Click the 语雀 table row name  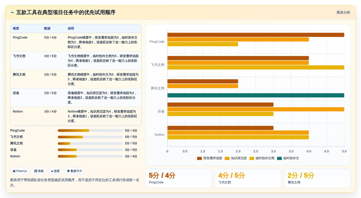click(16, 93)
